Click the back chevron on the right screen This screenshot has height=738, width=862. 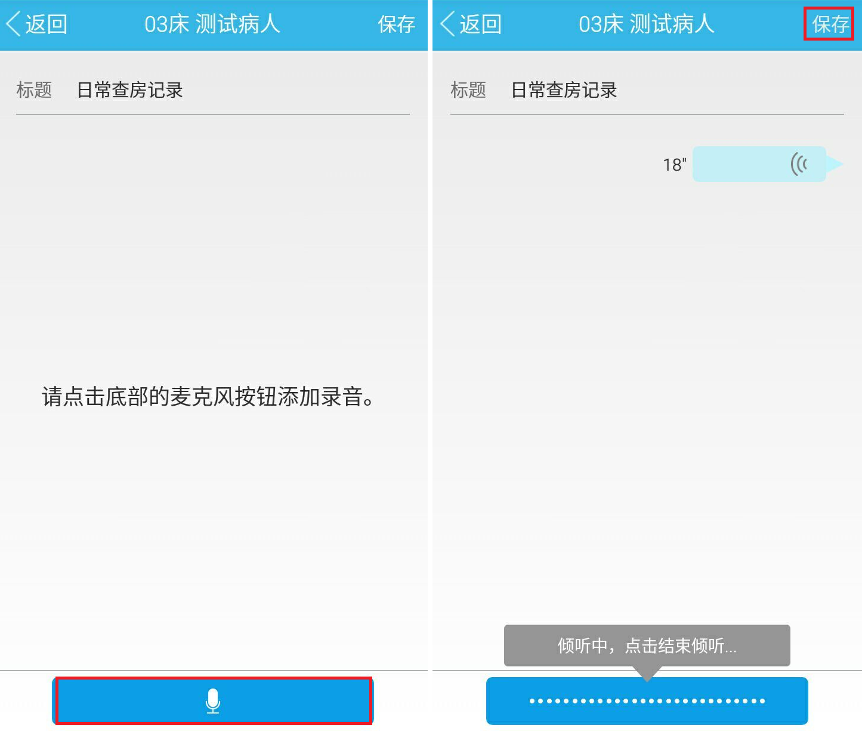point(447,24)
